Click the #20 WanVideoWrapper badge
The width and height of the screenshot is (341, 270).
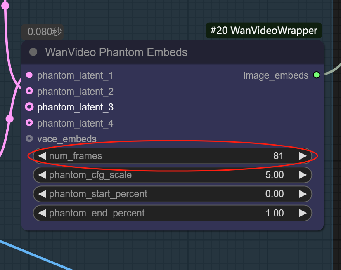click(x=264, y=31)
